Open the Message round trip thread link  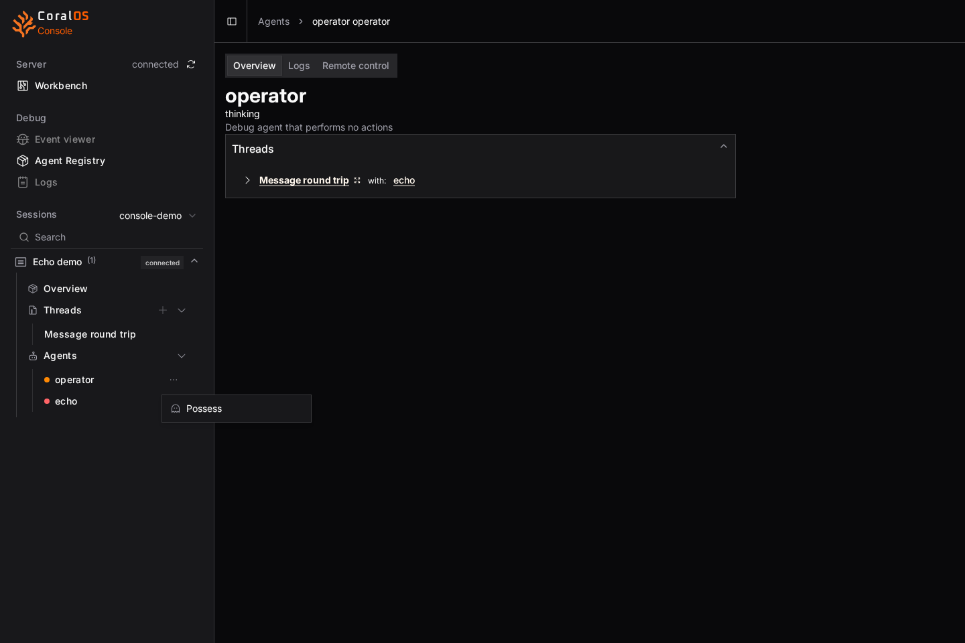304,180
